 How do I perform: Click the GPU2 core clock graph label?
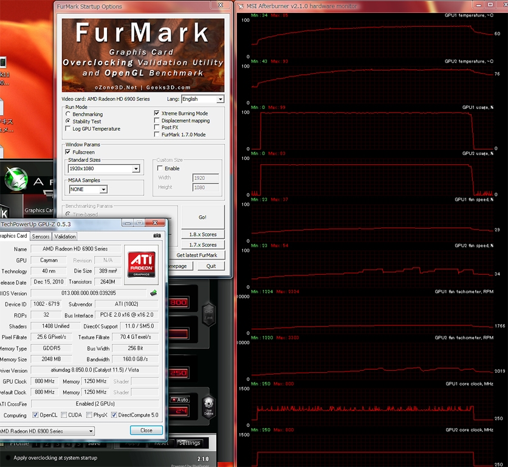click(x=469, y=430)
